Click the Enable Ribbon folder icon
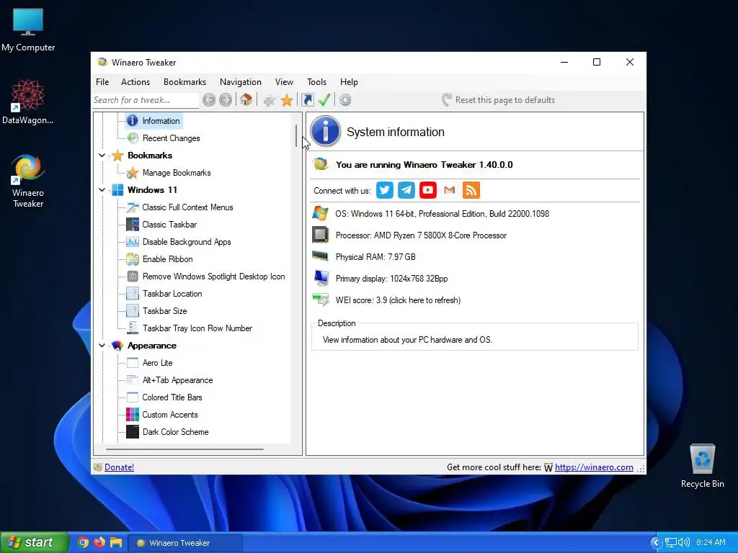Viewport: 738px width, 553px height. [x=133, y=259]
